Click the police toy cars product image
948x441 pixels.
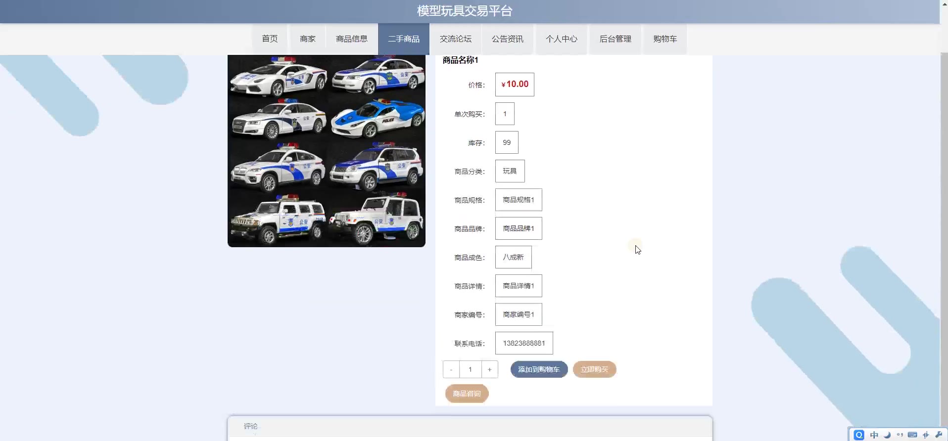tap(327, 151)
